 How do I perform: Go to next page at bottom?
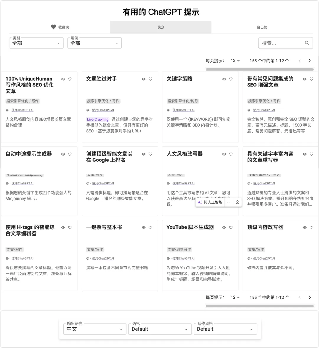310,298
